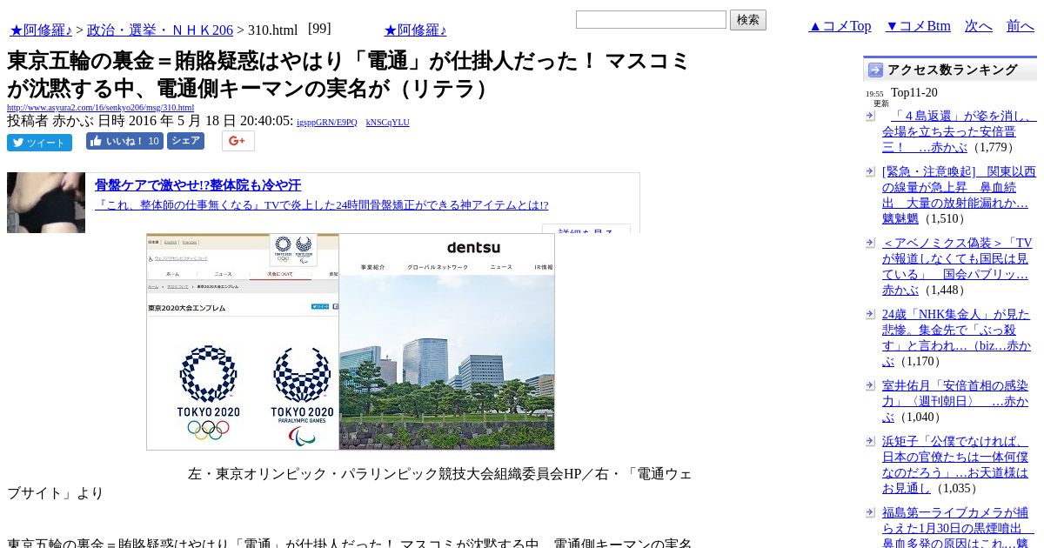Viewport: 1044px width, 548px height.
Task: Click the article headline 東京五輪の裏金
Action: pos(348,75)
